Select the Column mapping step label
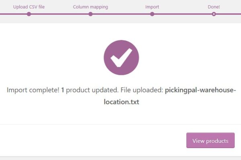241x160 pixels. coord(90,7)
